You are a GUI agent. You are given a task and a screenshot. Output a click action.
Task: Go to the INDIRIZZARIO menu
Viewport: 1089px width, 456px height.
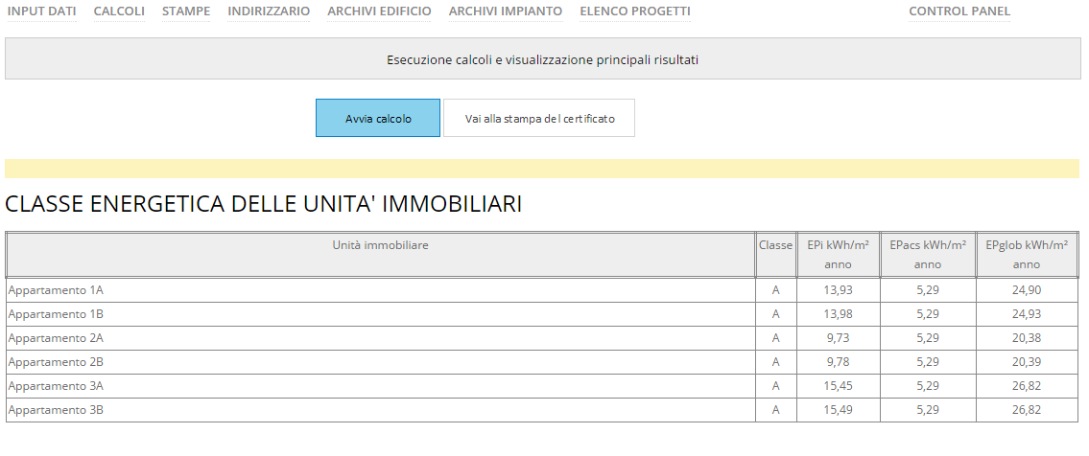coord(269,11)
